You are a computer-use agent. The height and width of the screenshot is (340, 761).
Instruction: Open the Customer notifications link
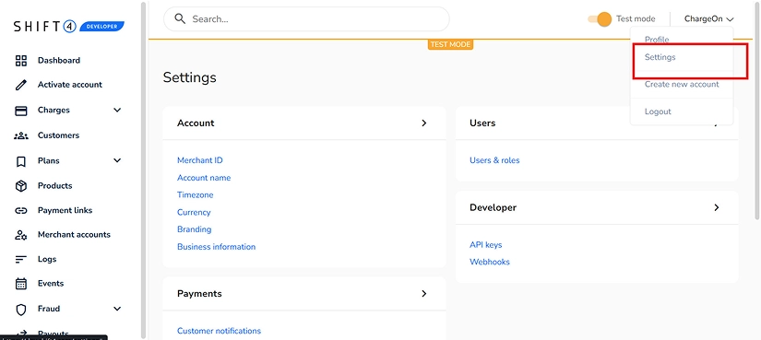click(x=219, y=332)
